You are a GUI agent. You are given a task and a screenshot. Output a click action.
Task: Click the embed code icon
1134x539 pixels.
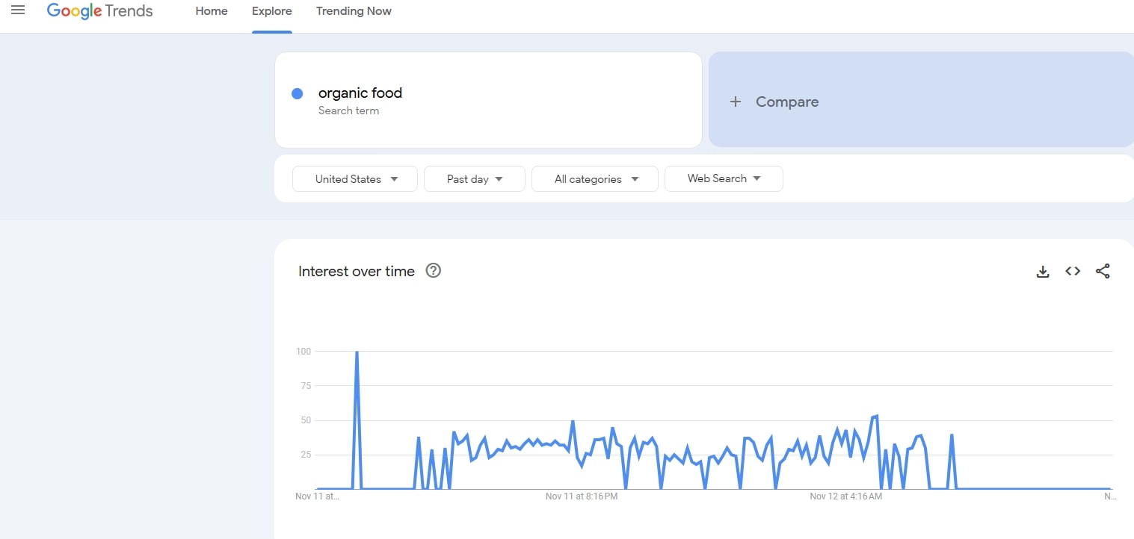click(x=1073, y=272)
